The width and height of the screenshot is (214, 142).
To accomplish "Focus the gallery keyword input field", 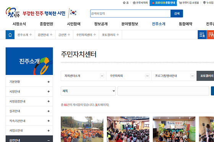I will pyautogui.click(x=163, y=91).
